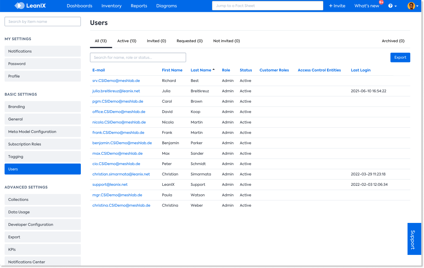Sort by Status column header
This screenshot has width=424, height=268.
pos(246,70)
